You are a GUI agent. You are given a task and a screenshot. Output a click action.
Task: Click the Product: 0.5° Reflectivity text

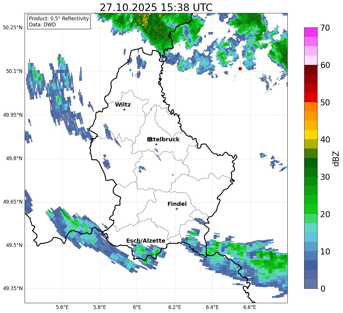(x=59, y=18)
